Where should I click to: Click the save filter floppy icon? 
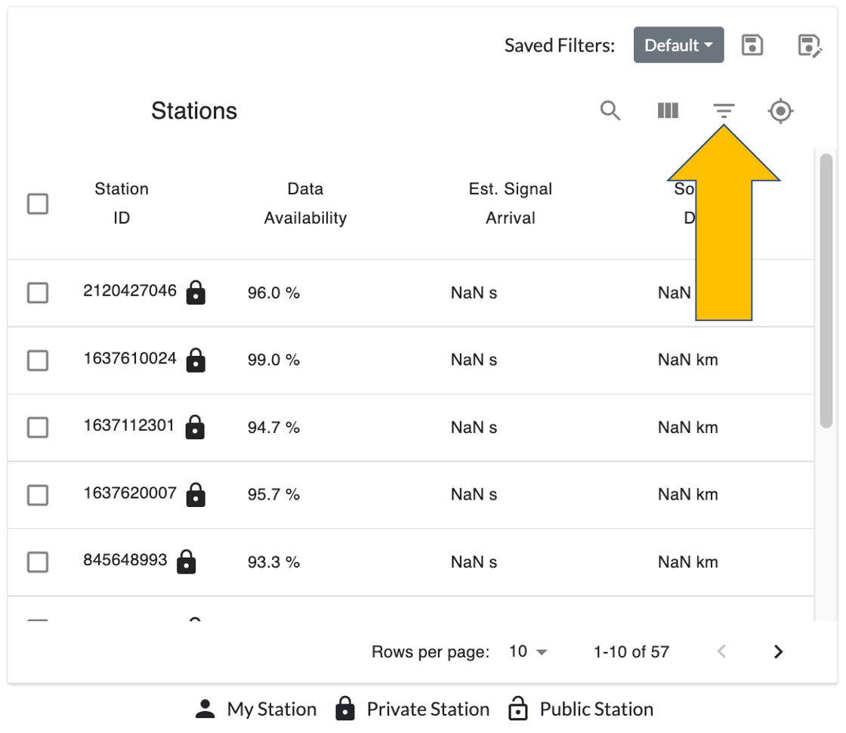[752, 45]
